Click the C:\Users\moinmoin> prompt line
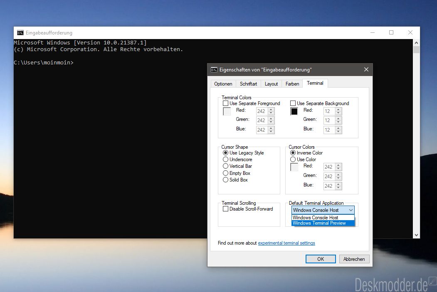The image size is (437, 292). (x=44, y=63)
